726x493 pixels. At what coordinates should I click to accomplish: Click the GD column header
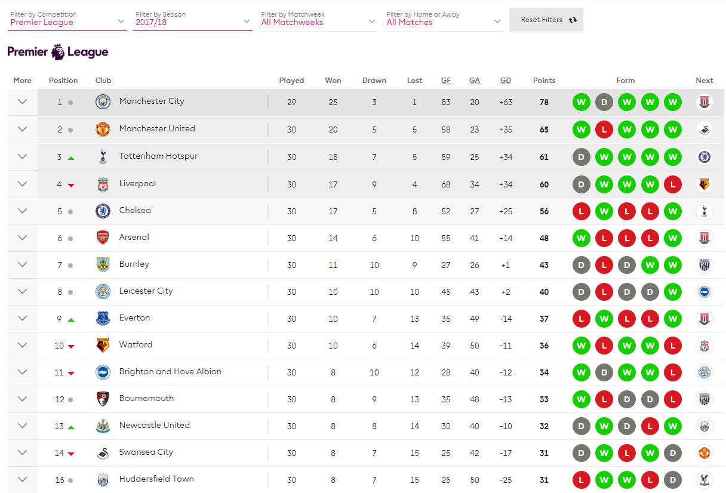click(505, 81)
